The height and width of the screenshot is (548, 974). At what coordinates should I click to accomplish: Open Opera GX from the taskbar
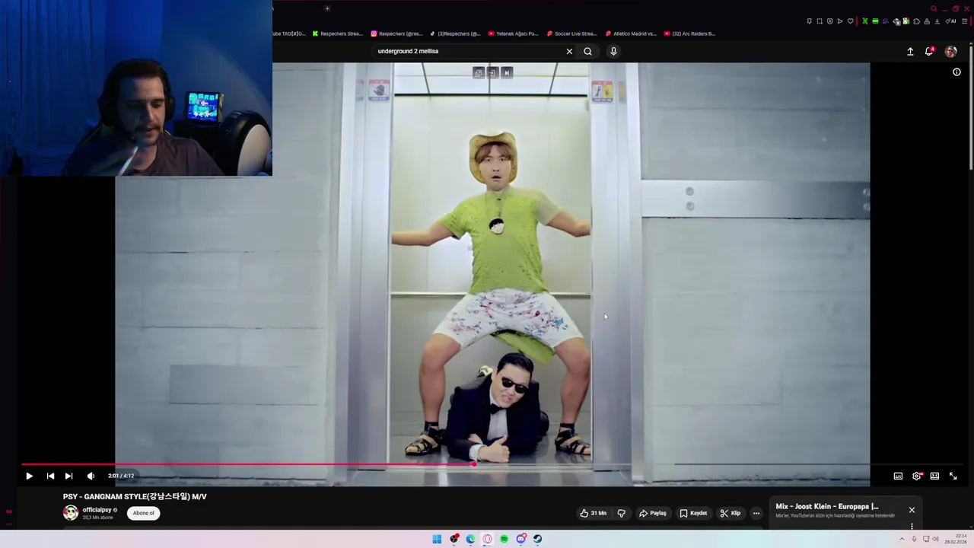pos(487,539)
